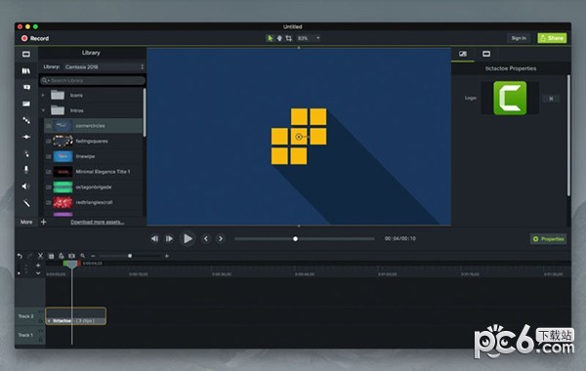Open the Voice Narration microphone tab
This screenshot has width=586, height=371.
point(26,170)
